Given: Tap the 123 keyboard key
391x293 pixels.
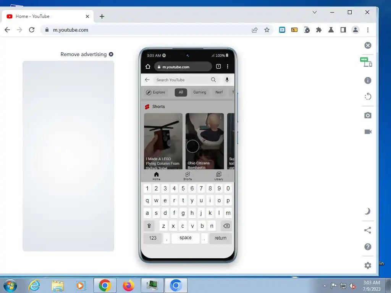Looking at the screenshot, I should [x=153, y=238].
